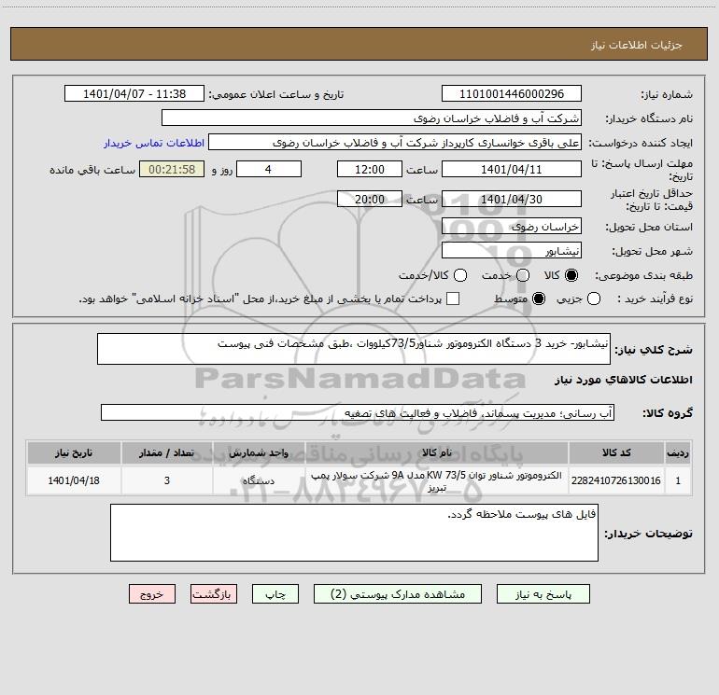The image size is (719, 695).
Task: Select the کالا radio button
Action: (x=571, y=275)
